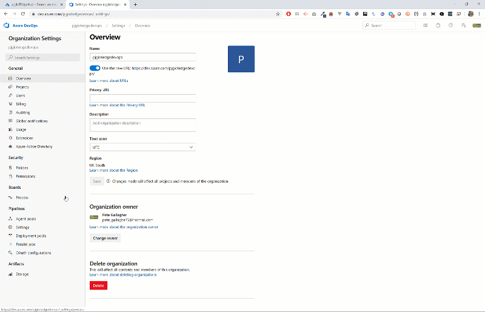Click pjgiotedgedevops in the breadcrumb
This screenshot has width=485, height=312.
pyautogui.click(x=87, y=25)
